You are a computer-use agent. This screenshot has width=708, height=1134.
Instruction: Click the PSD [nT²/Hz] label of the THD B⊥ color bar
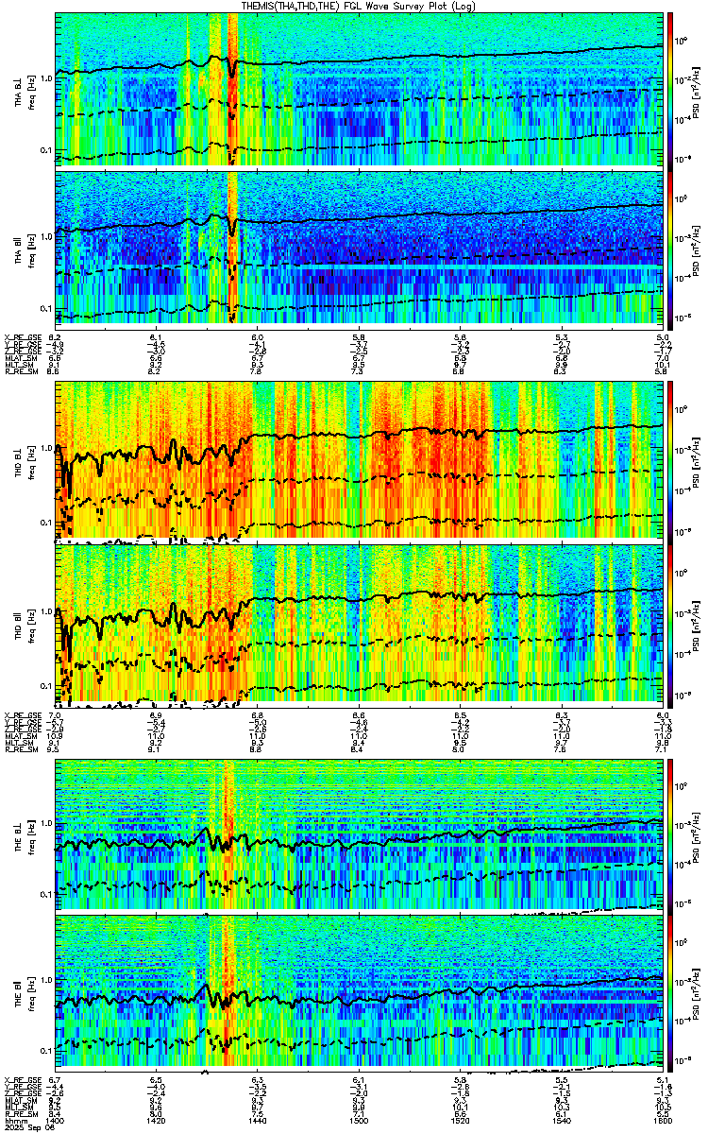point(698,462)
